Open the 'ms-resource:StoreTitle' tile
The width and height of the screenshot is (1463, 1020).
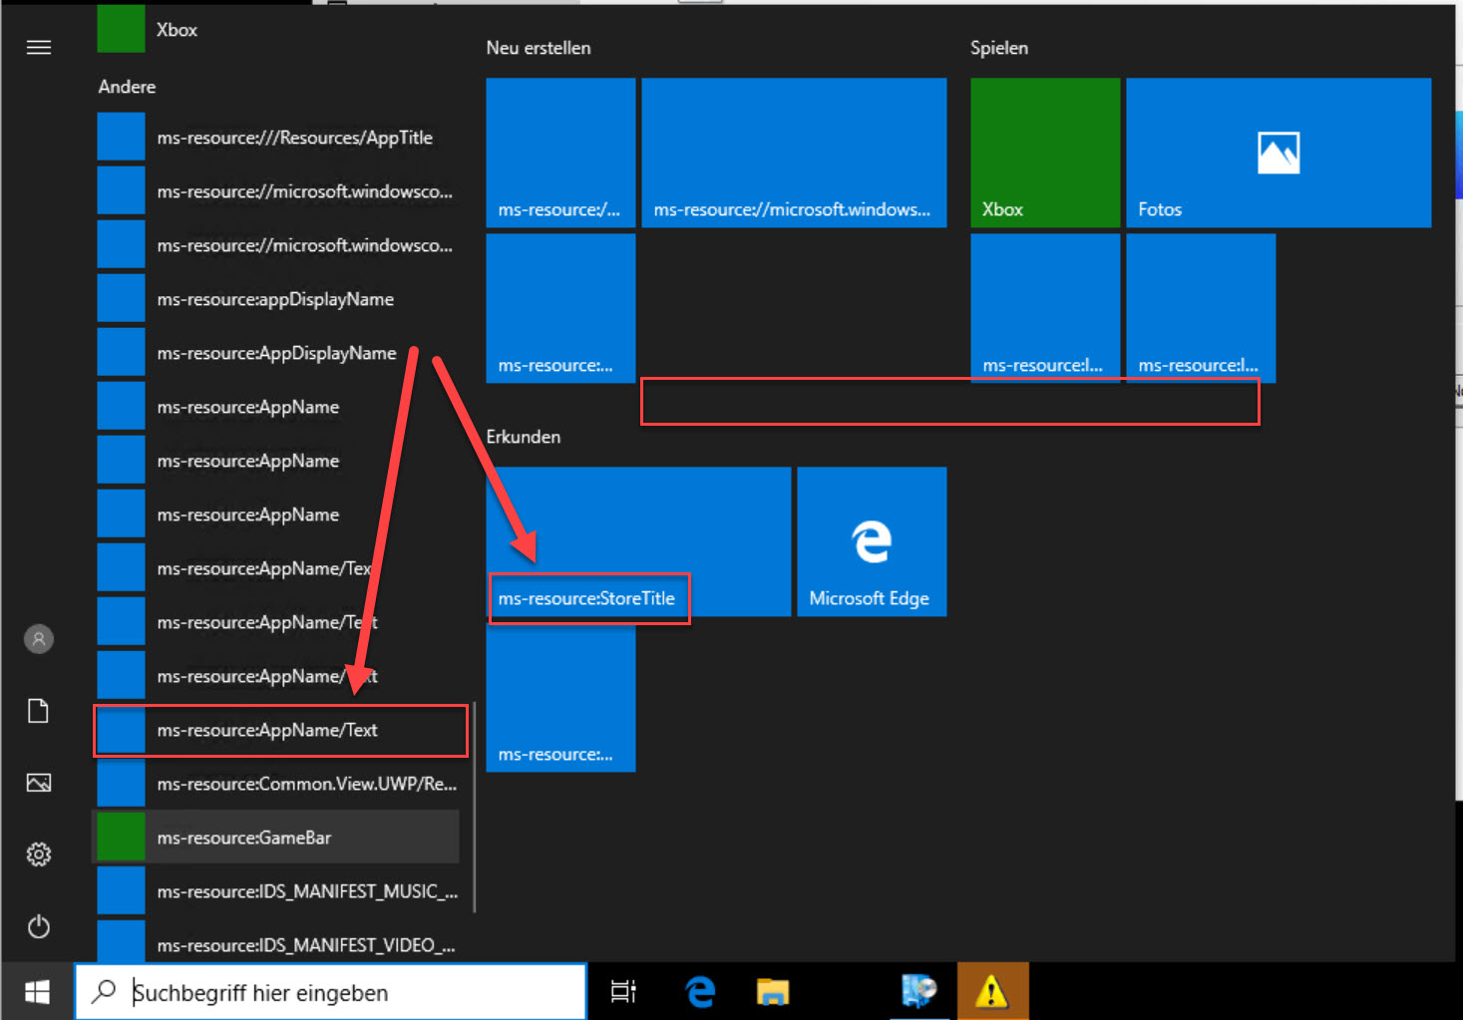click(638, 541)
